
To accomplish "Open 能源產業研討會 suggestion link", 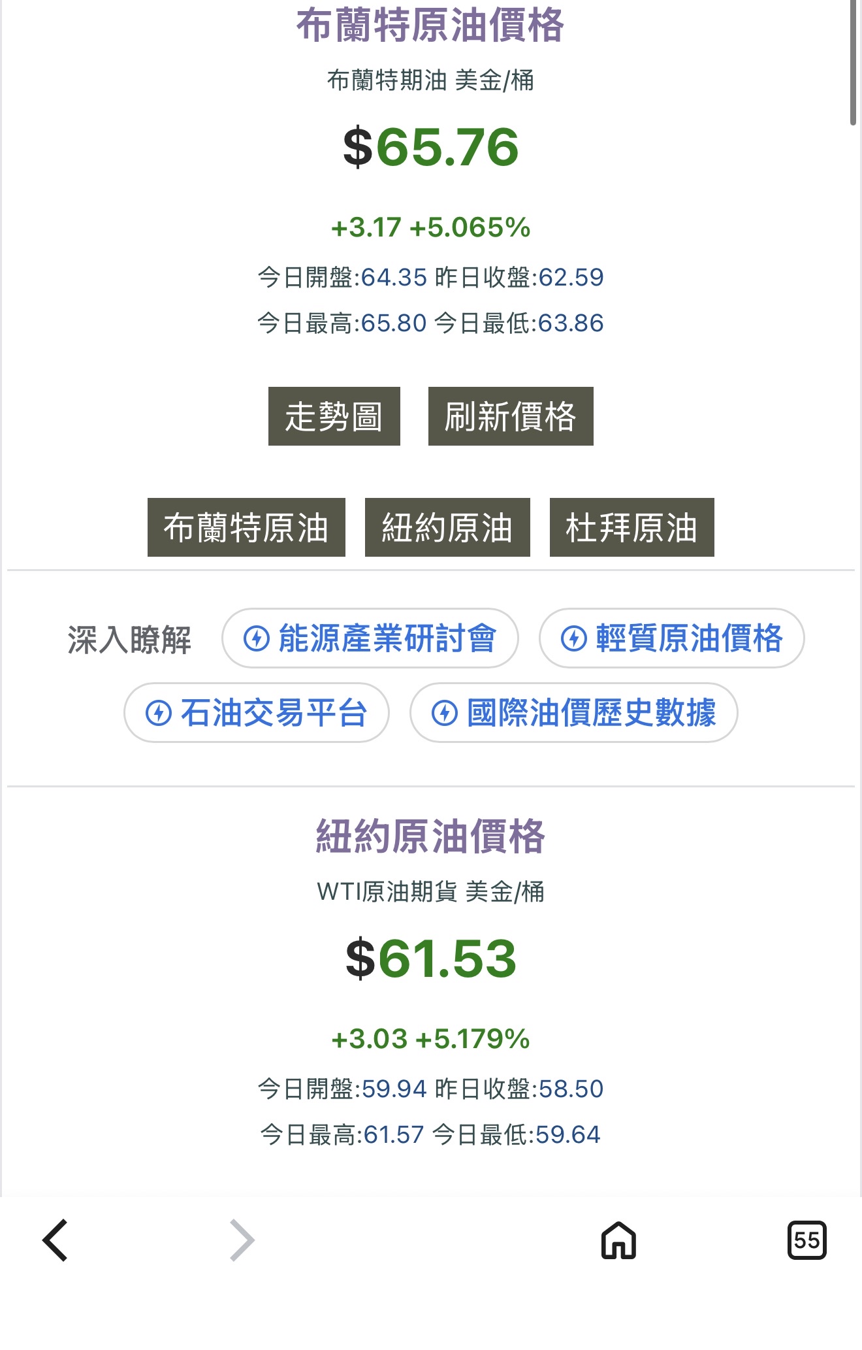I will (x=387, y=638).
